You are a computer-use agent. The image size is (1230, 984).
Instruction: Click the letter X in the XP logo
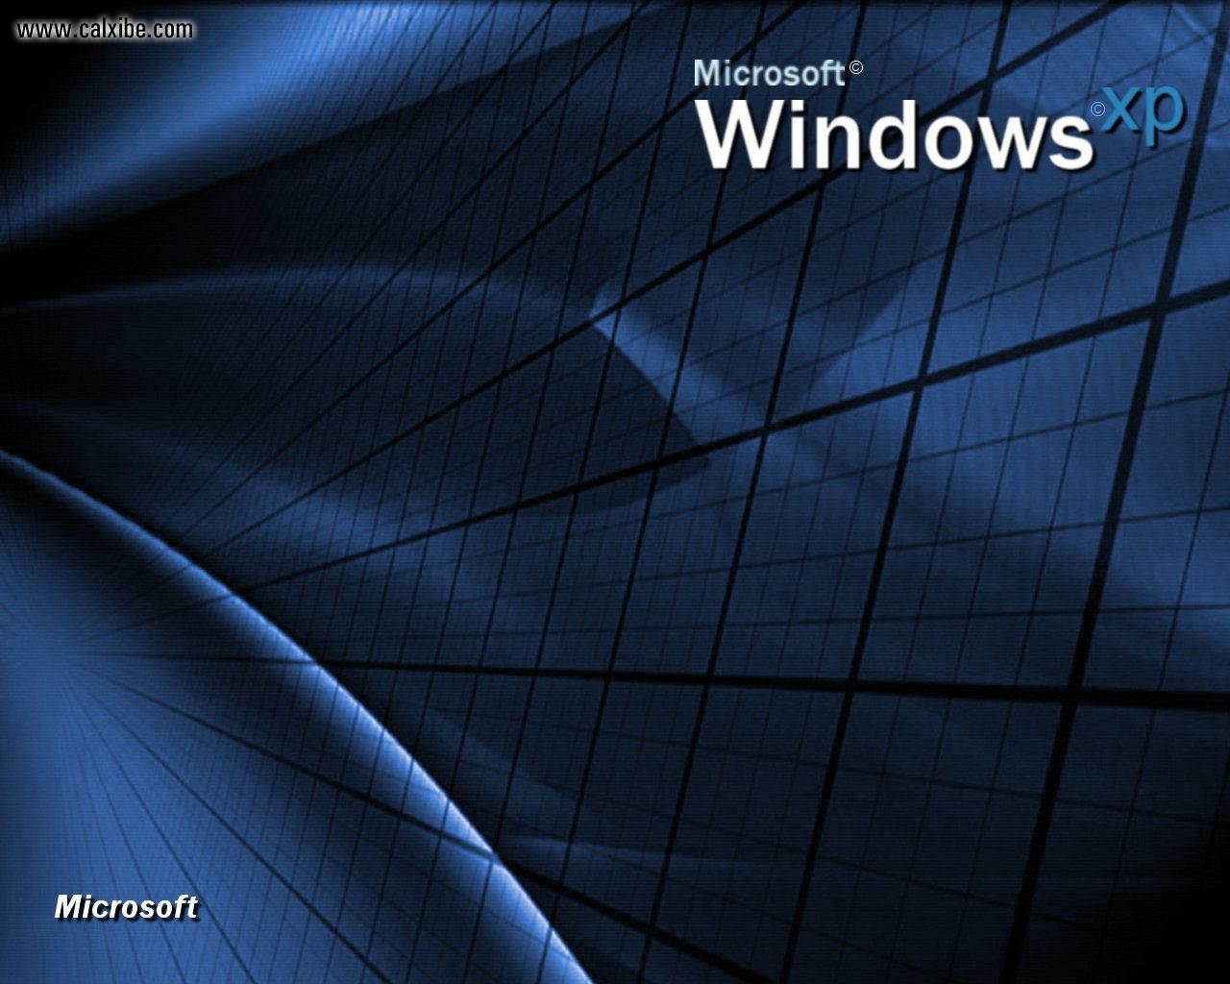[x=1122, y=111]
